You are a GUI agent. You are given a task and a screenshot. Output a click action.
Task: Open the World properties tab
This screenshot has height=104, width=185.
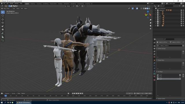click(x=154, y=57)
